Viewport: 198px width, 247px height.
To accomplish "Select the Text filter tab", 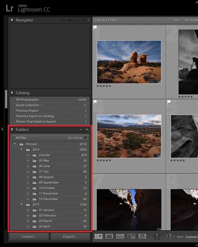I will click(x=176, y=20).
